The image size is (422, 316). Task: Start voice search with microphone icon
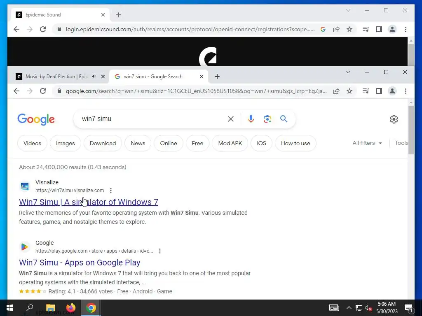[x=251, y=119]
